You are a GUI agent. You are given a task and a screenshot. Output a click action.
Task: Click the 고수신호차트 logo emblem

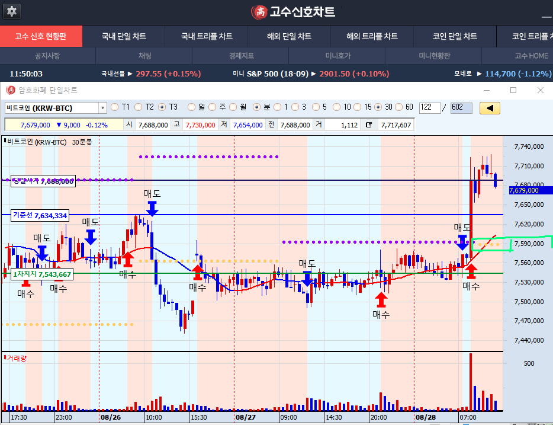click(258, 12)
